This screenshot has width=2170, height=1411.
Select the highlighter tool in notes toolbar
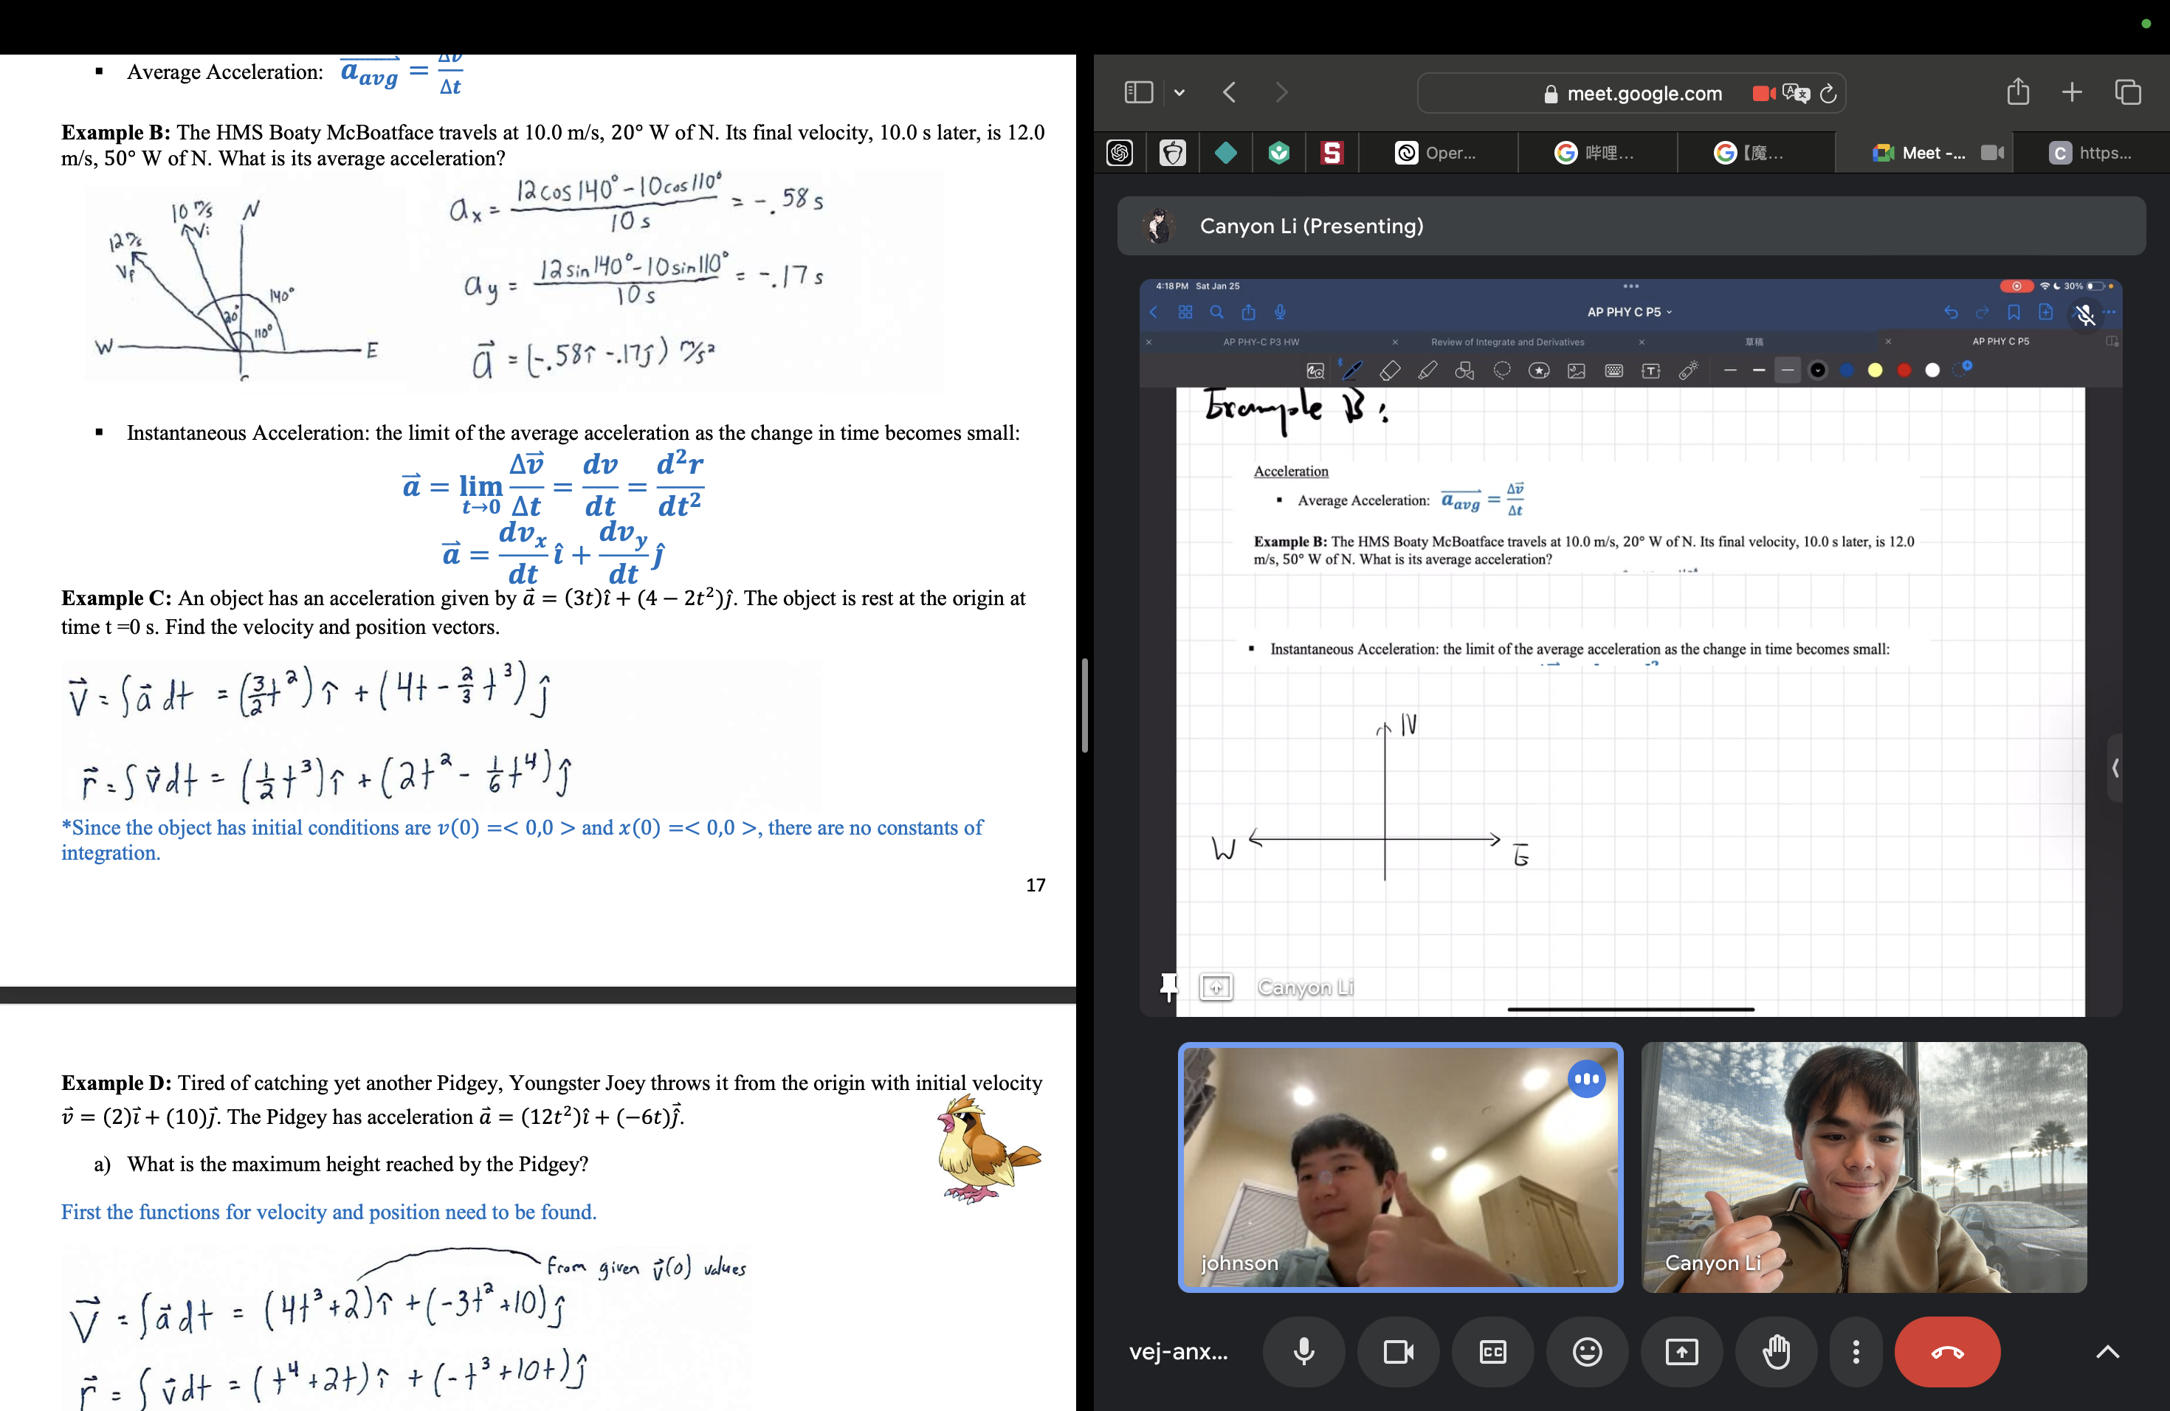coord(1427,370)
